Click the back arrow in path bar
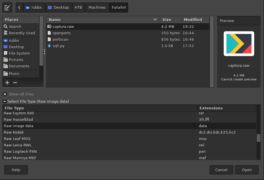This screenshot has width=264, height=180. [x=19, y=7]
